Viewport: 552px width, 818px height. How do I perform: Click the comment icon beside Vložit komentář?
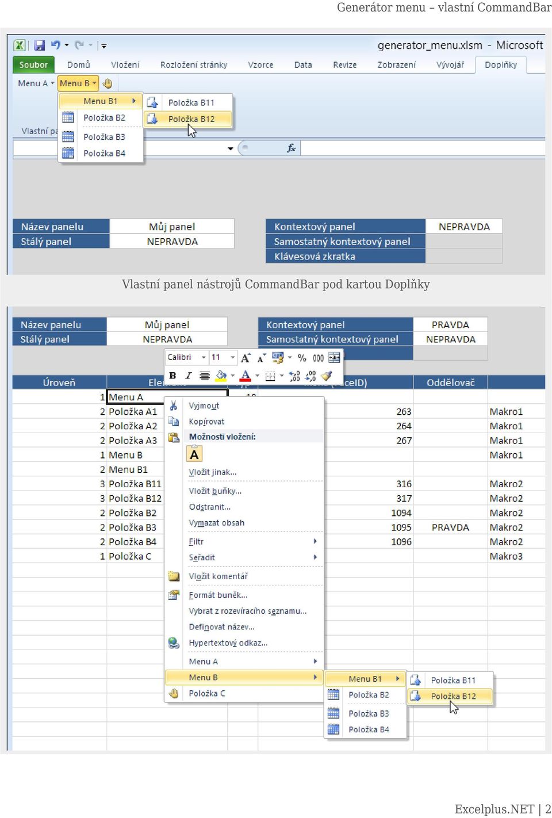pos(174,576)
